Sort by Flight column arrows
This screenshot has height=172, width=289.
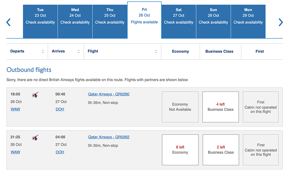(x=156, y=52)
